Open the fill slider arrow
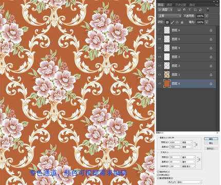 point(207,22)
